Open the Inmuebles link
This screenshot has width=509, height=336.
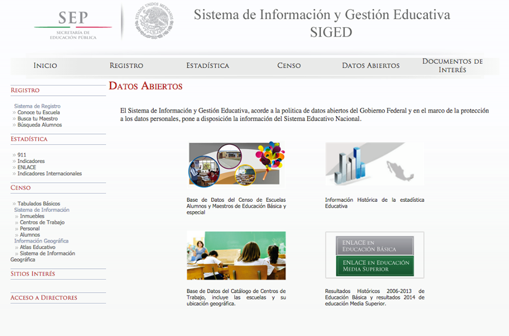pos(32,216)
